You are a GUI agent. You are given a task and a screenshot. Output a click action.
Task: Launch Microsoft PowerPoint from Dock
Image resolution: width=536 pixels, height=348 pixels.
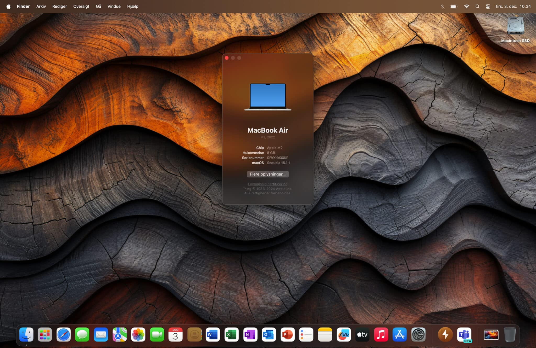tap(288, 334)
